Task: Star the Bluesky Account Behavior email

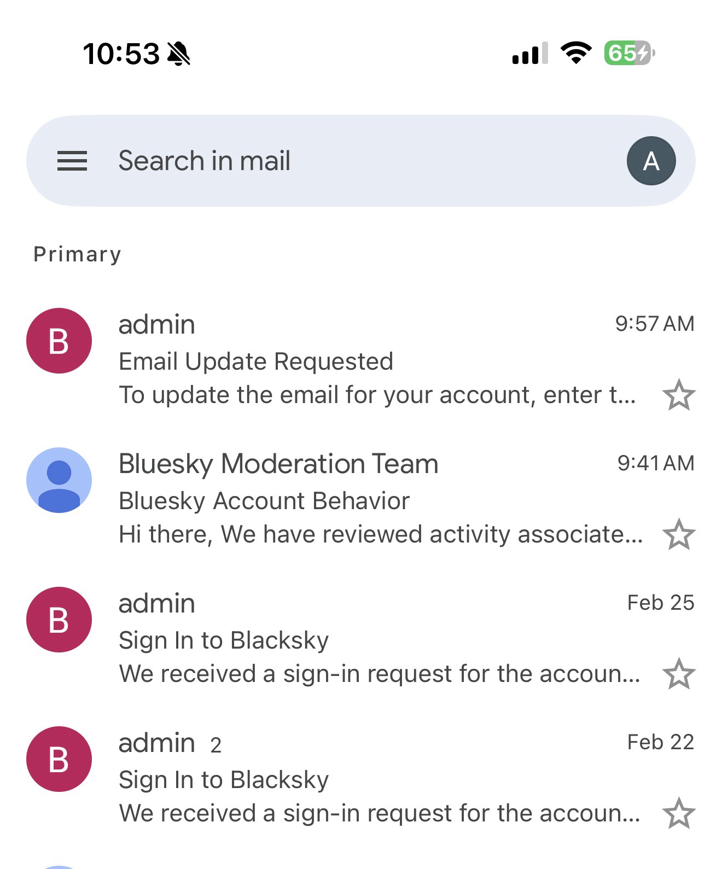Action: [678, 534]
